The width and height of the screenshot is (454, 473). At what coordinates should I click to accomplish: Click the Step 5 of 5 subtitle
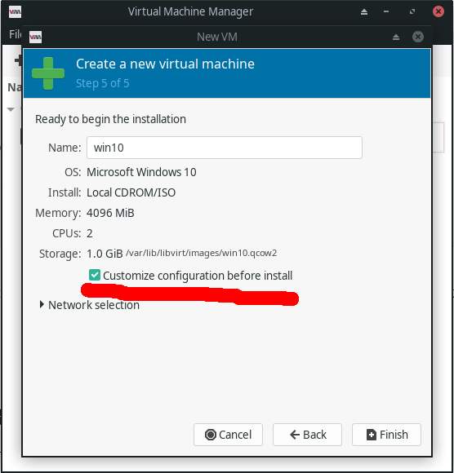[103, 83]
